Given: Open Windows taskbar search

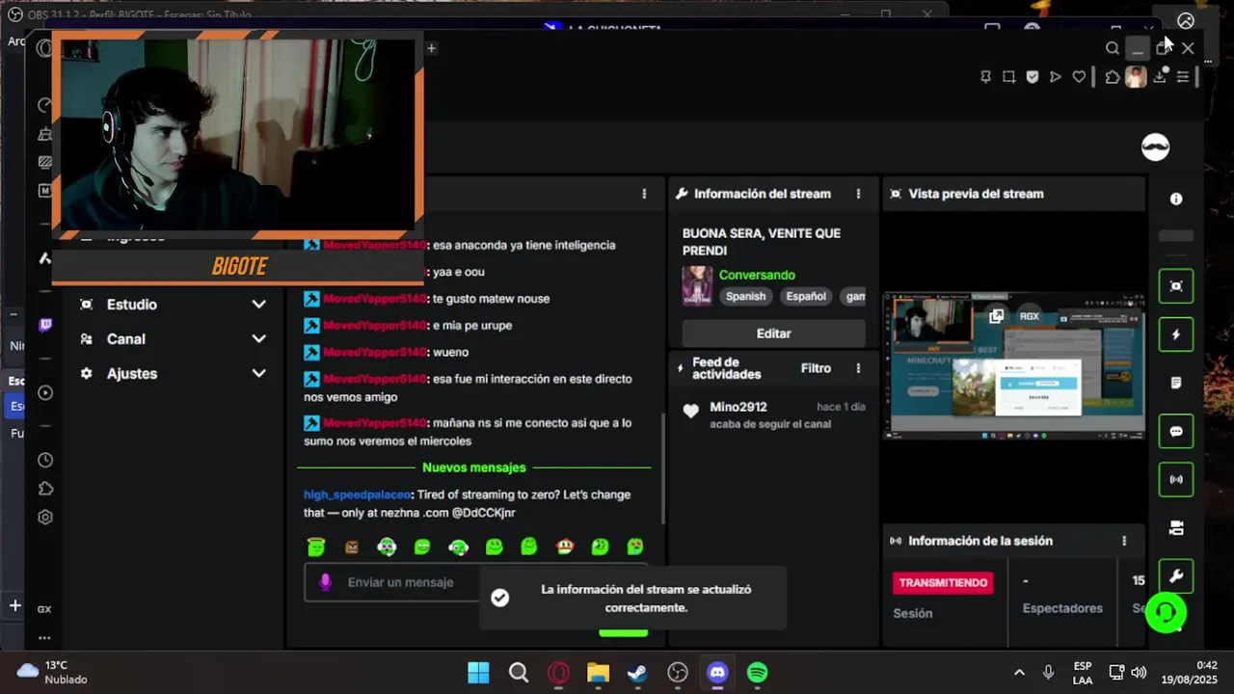Looking at the screenshot, I should point(519,673).
